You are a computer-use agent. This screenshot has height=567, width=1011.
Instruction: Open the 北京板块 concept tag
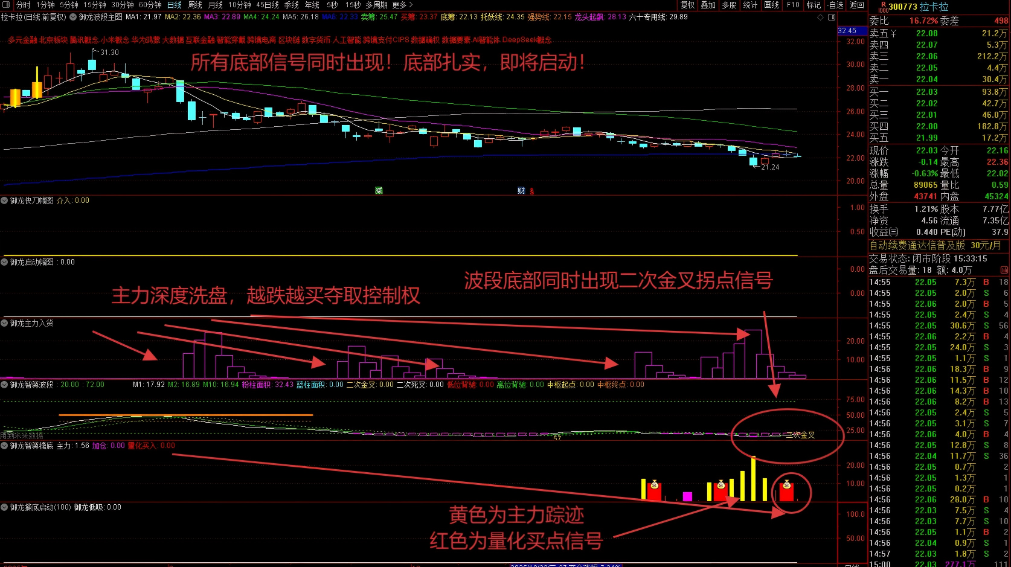click(x=53, y=40)
